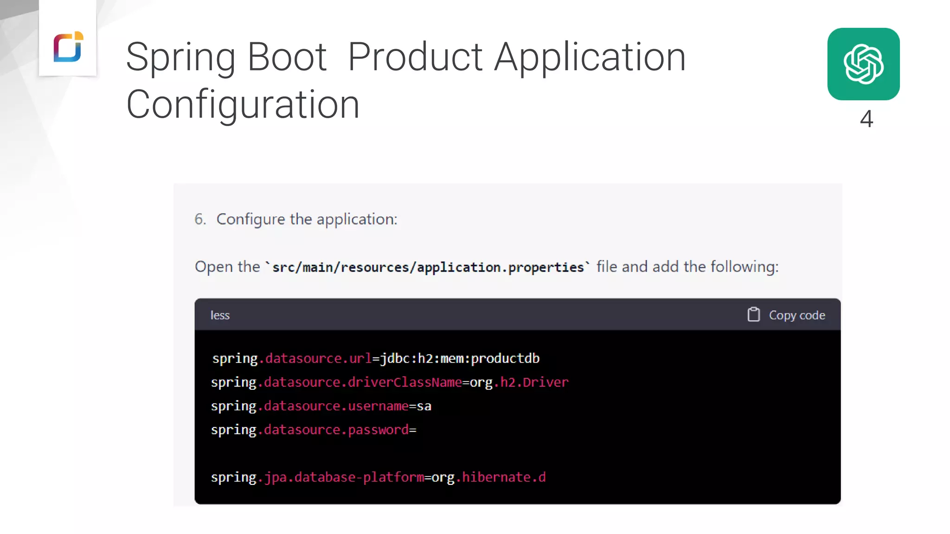Click the green ChatGPT logo icon
950x534 pixels.
click(863, 64)
